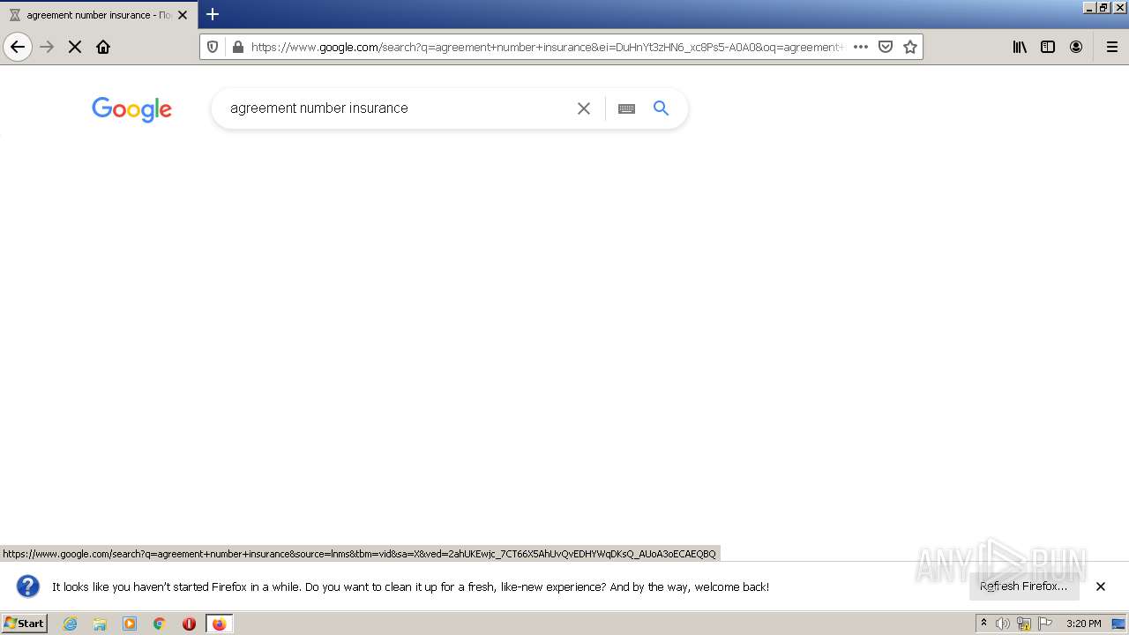Screen dimensions: 1129x635
Task: Open the network tray icon
Action: point(1024,624)
